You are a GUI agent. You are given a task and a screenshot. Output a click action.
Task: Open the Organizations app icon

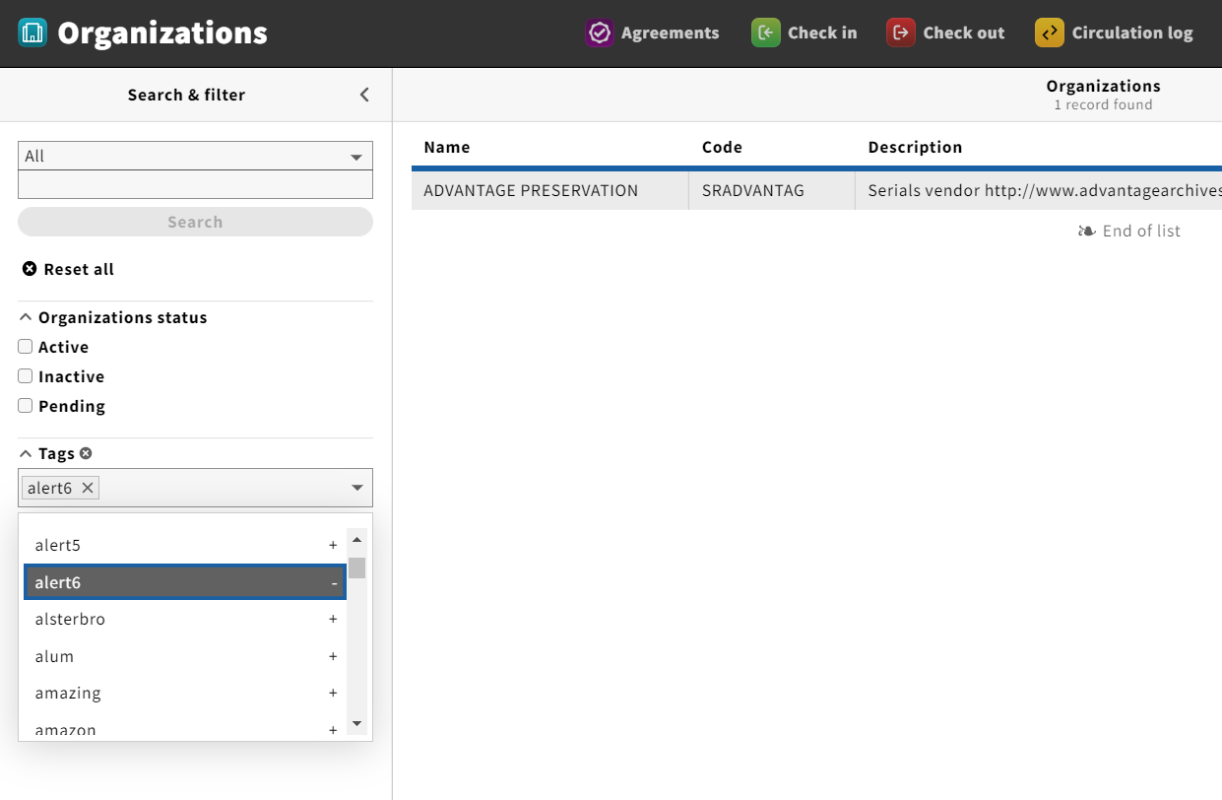coord(32,33)
